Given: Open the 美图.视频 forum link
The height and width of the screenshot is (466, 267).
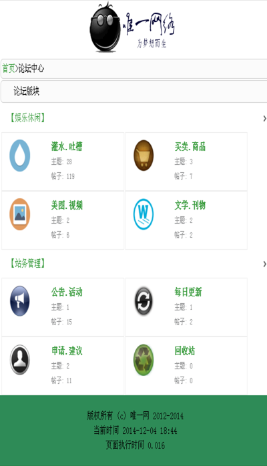Looking at the screenshot, I should (x=67, y=205).
